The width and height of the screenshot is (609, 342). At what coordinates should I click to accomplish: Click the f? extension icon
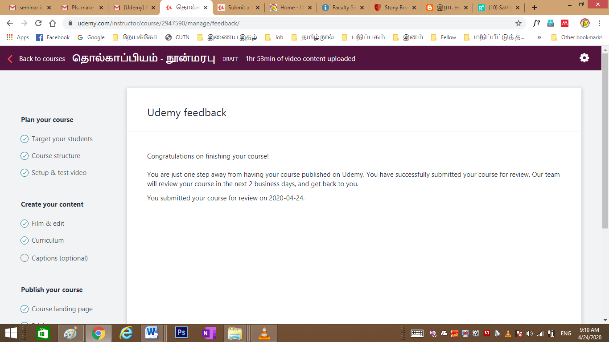[x=536, y=23]
